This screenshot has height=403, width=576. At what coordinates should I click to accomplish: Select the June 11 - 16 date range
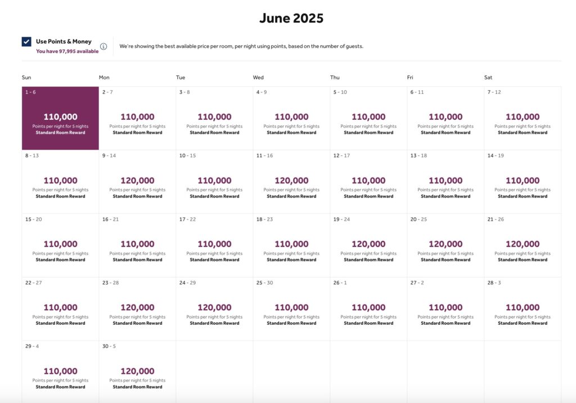[x=291, y=182]
